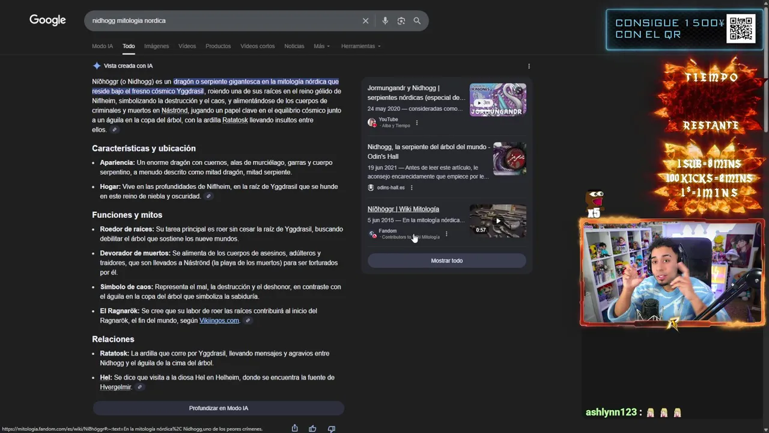Open Jormungandr y Nidhogg result title
Viewport: 769px width, 433px height.
(416, 93)
